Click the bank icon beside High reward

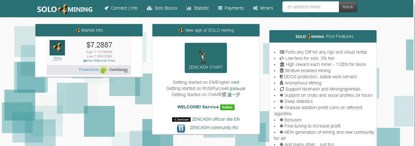[282, 64]
